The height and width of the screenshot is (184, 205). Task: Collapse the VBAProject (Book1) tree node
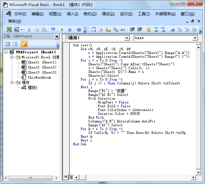6,52
